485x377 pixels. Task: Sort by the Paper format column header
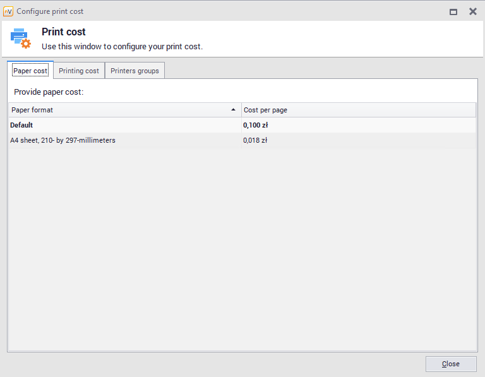click(x=120, y=110)
